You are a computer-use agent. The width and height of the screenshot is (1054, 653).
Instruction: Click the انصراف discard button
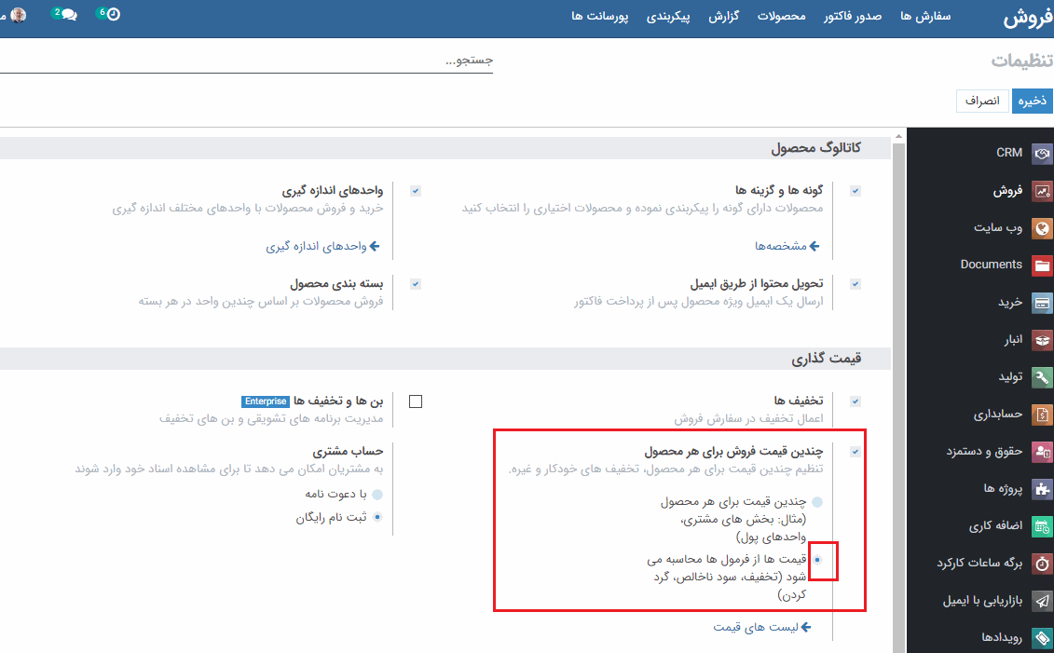pyautogui.click(x=983, y=101)
